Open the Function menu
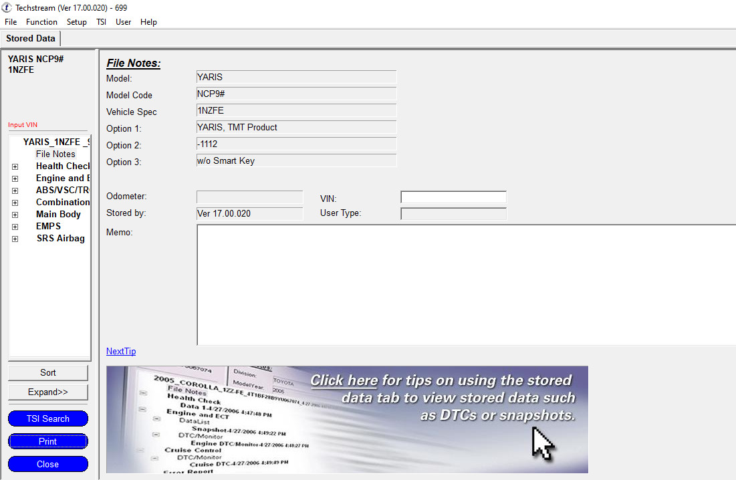Viewport: 736px width, 480px height. [41, 22]
